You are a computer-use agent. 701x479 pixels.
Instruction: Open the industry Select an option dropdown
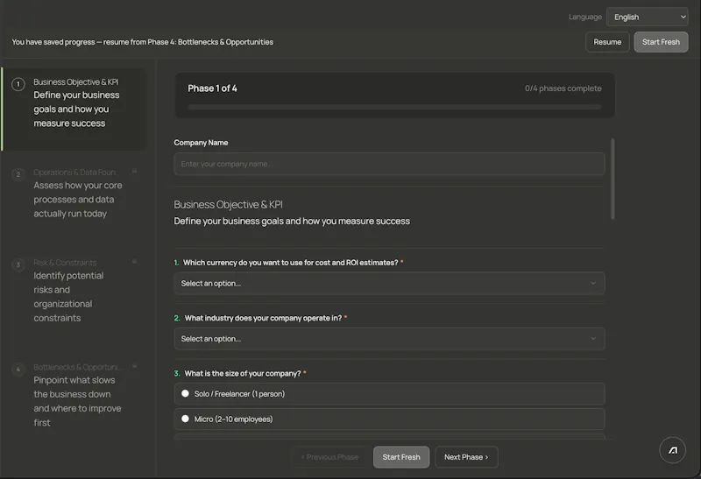coord(389,339)
